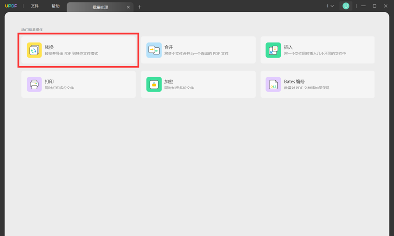Select the Bates 编号 card title
Screen dimensions: 394x236
(x=294, y=82)
